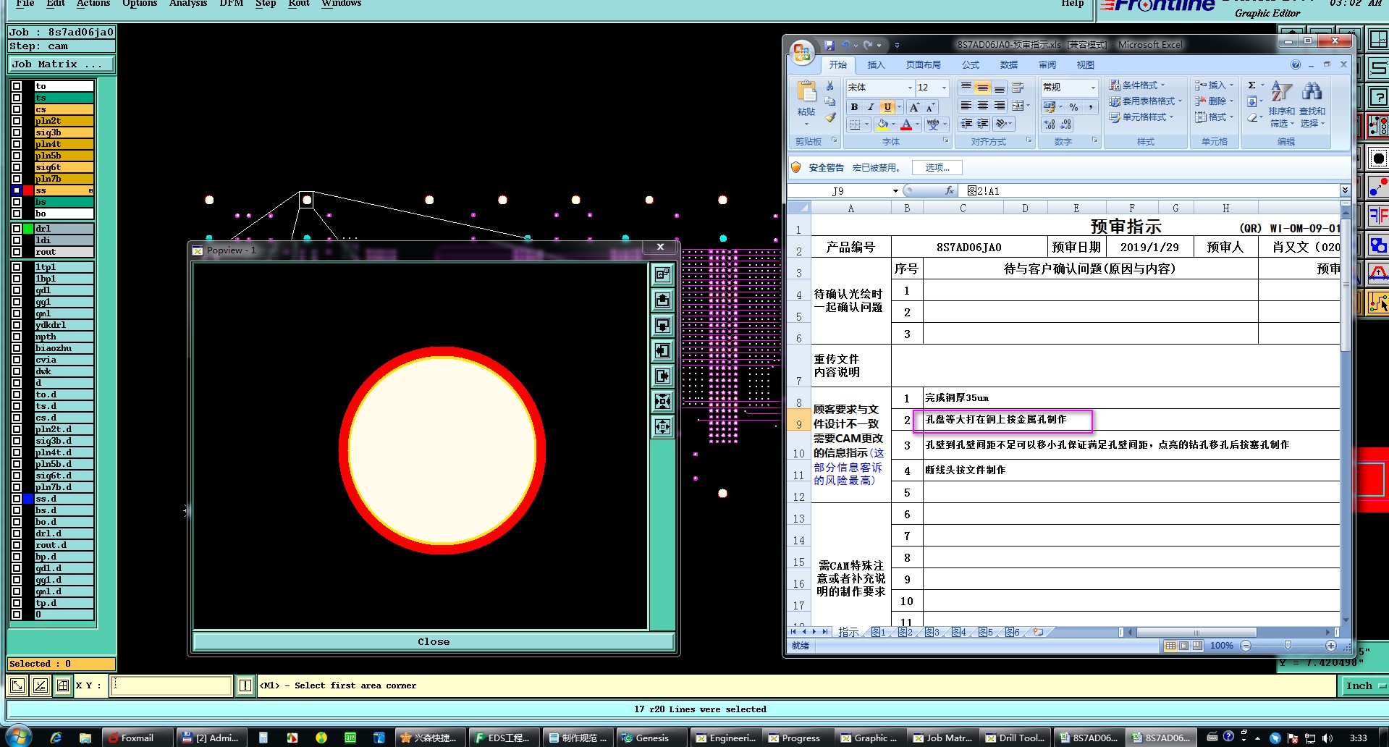The height and width of the screenshot is (747, 1389).
Task: Open the Analysis menu
Action: 187,4
